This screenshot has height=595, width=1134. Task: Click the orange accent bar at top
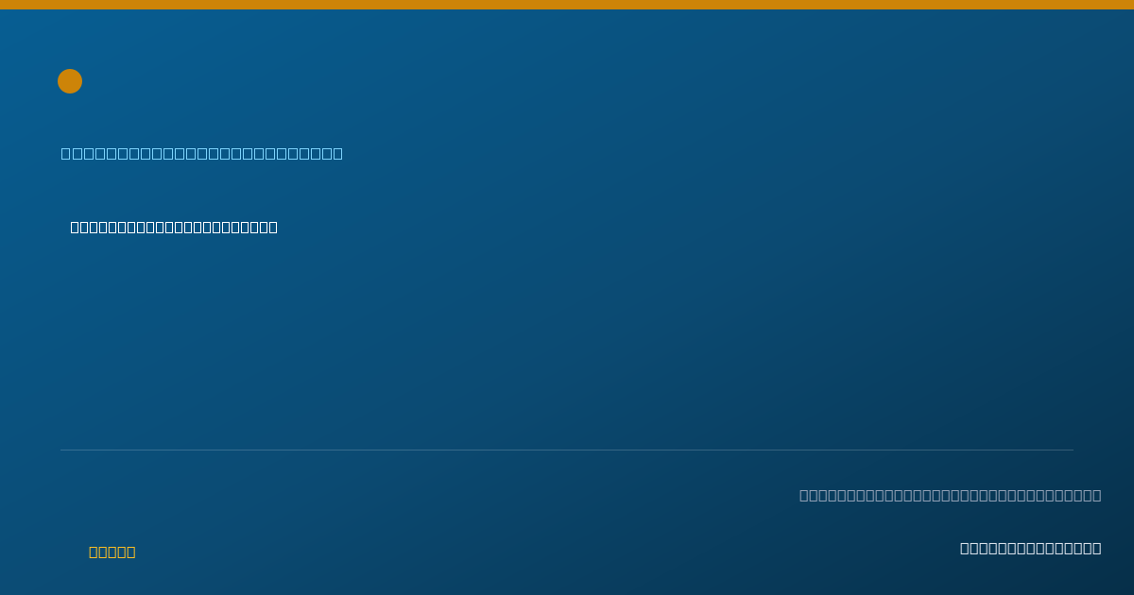point(567,5)
